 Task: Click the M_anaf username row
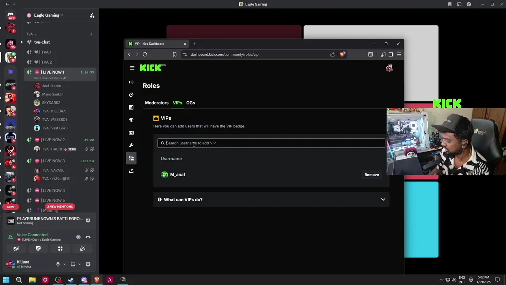271,175
